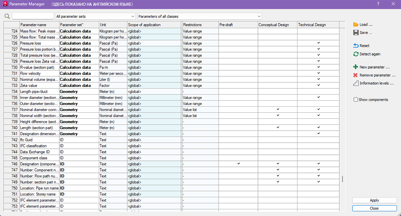The height and width of the screenshot is (216, 401).
Task: Click the vertical scrollbar thumb of the table
Action: (x=342, y=179)
